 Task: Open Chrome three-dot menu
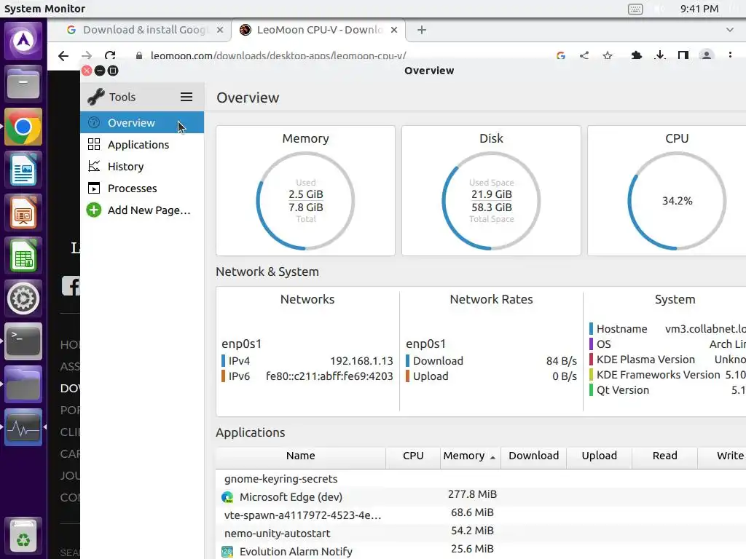pyautogui.click(x=730, y=55)
